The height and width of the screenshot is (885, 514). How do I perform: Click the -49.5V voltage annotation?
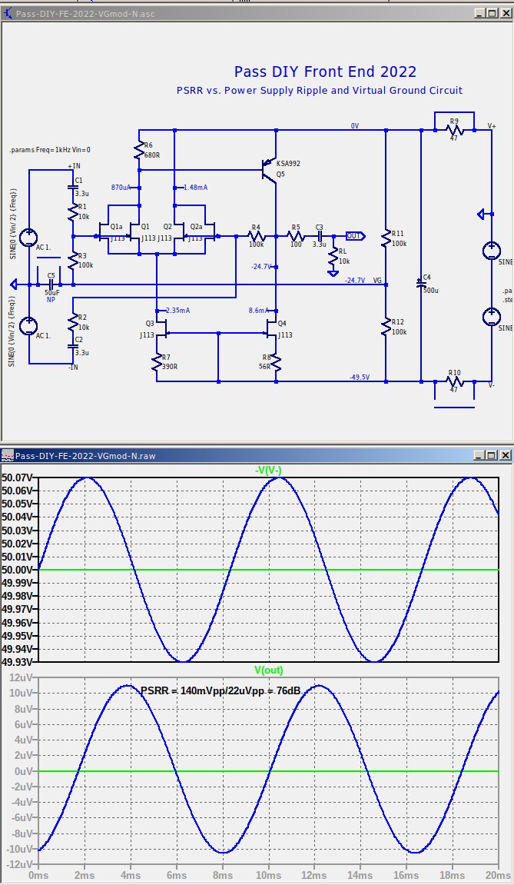[x=359, y=377]
